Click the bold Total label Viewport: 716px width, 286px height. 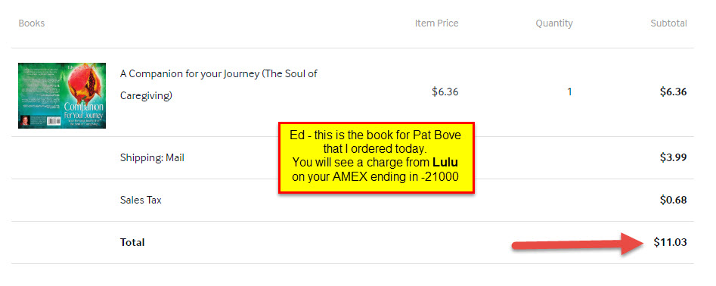coord(132,243)
